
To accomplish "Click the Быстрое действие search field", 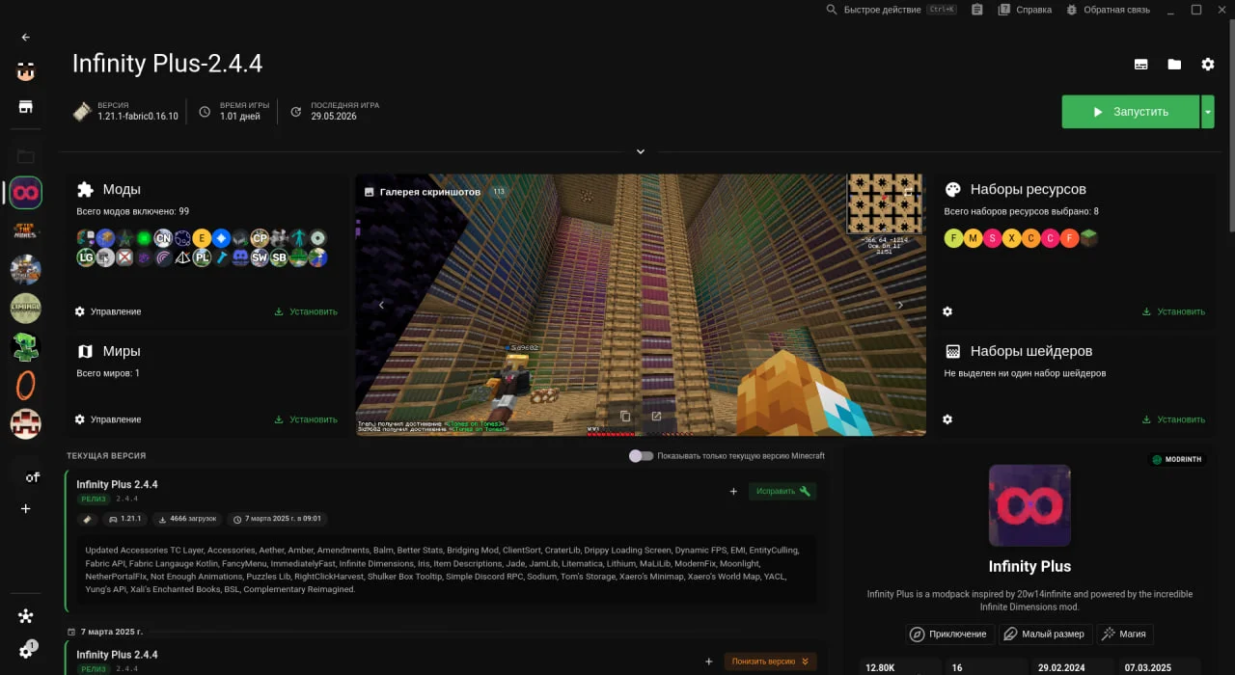I will [892, 10].
